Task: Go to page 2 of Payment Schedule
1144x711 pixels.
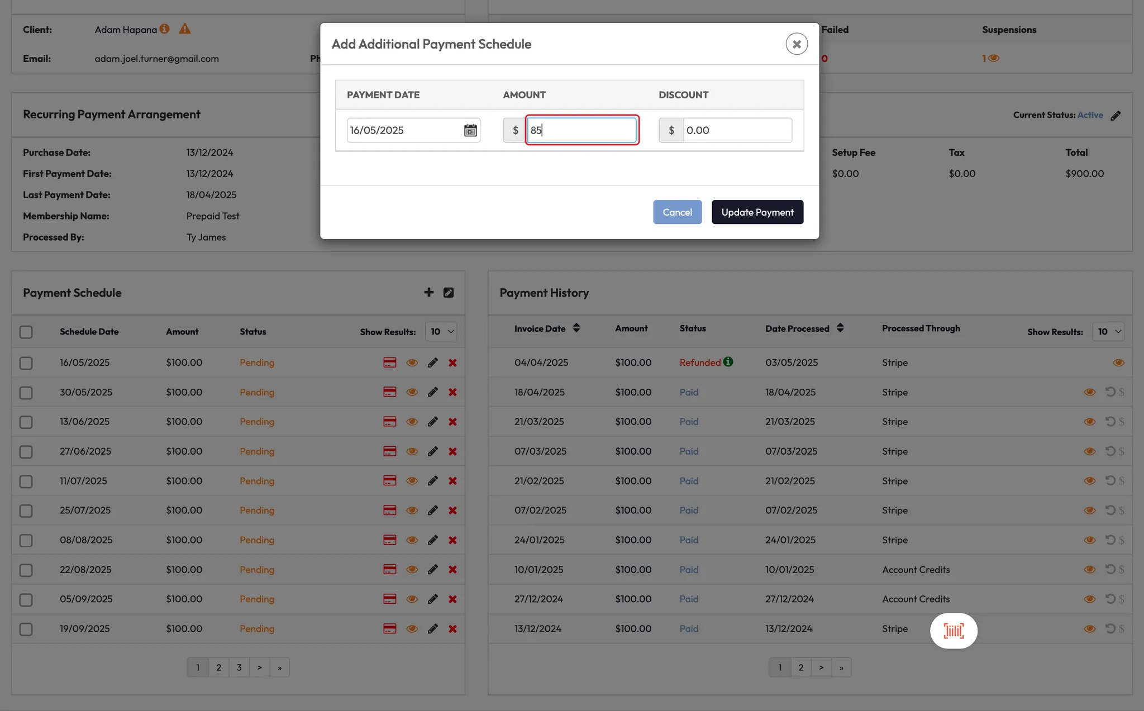Action: coord(218,667)
